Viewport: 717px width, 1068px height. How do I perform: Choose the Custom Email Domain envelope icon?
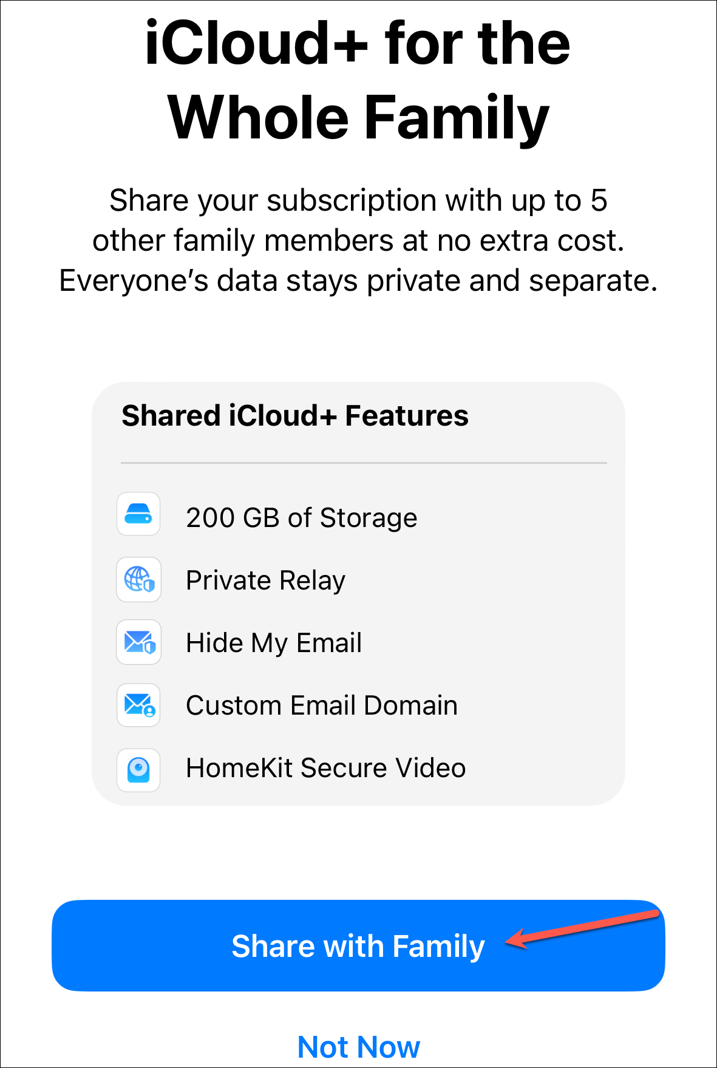pos(138,705)
